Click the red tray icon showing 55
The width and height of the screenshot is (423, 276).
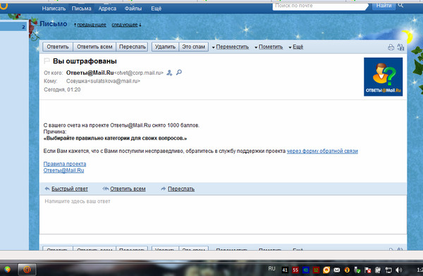295,270
